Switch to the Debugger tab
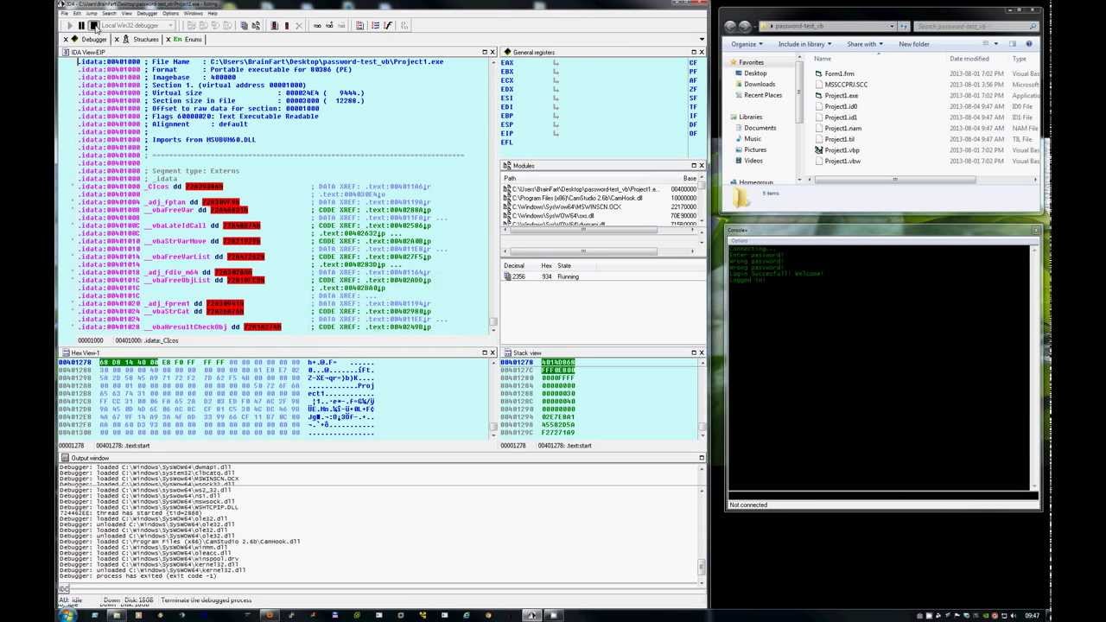Viewport: 1106px width, 622px height. (93, 40)
